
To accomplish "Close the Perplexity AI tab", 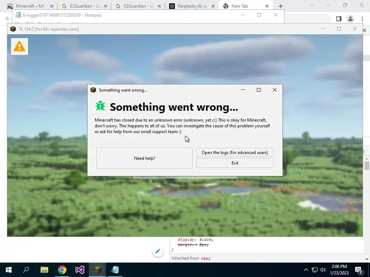I will [213, 6].
